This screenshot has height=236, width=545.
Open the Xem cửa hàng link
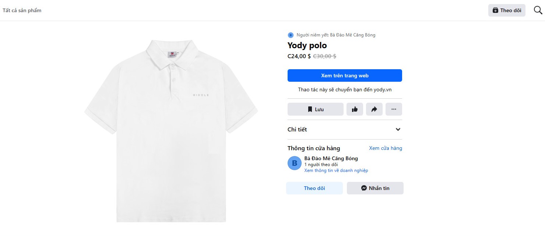click(x=386, y=148)
